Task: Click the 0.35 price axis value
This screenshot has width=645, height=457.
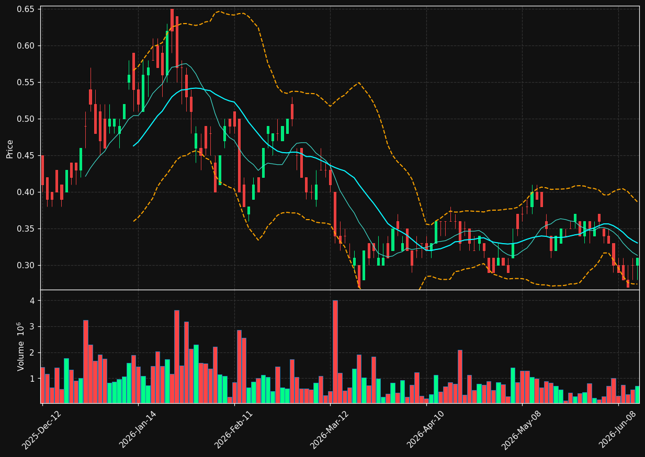Action: pyautogui.click(x=26, y=229)
